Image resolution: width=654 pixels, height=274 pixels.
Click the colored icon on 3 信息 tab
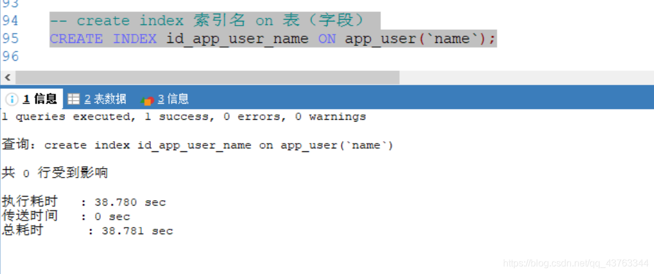[x=147, y=100]
